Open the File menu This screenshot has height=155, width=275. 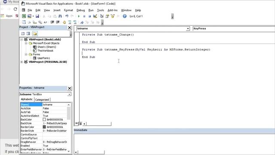click(x=30, y=10)
